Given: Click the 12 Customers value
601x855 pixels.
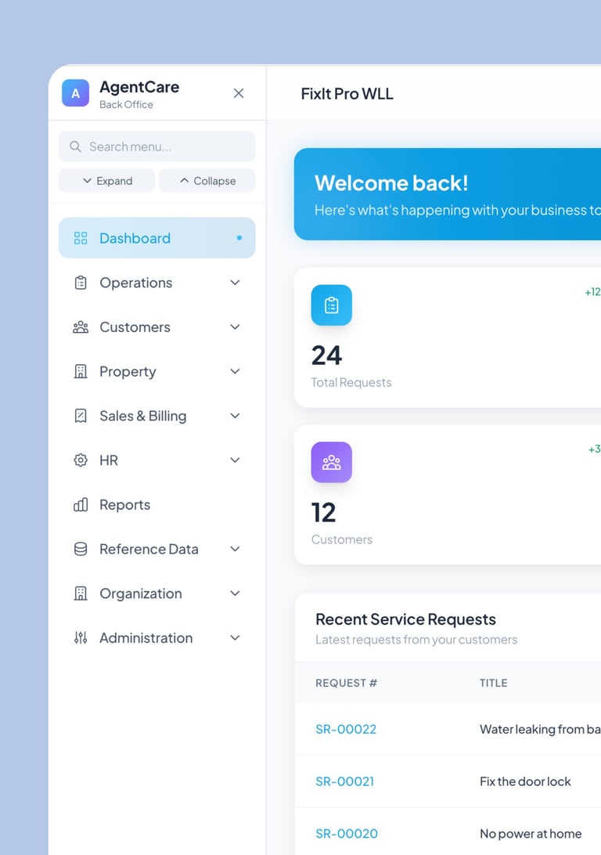Looking at the screenshot, I should pyautogui.click(x=323, y=513).
